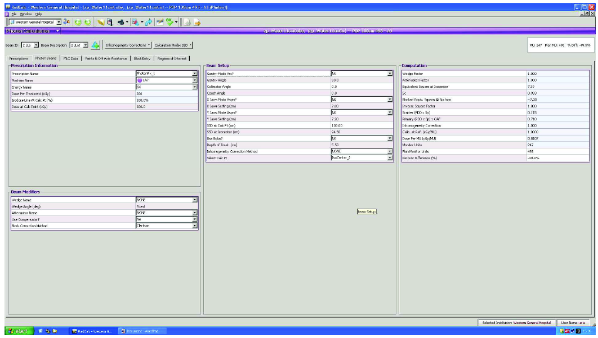This screenshot has width=598, height=338.
Task: Click the Couch Angle value field
Action: 362,93
